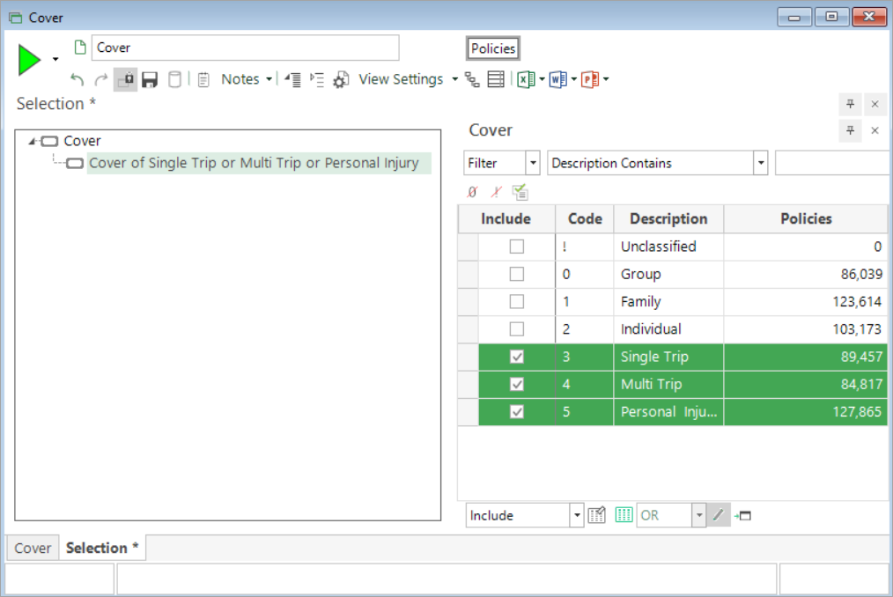Click the Cover title input field

[x=245, y=48]
